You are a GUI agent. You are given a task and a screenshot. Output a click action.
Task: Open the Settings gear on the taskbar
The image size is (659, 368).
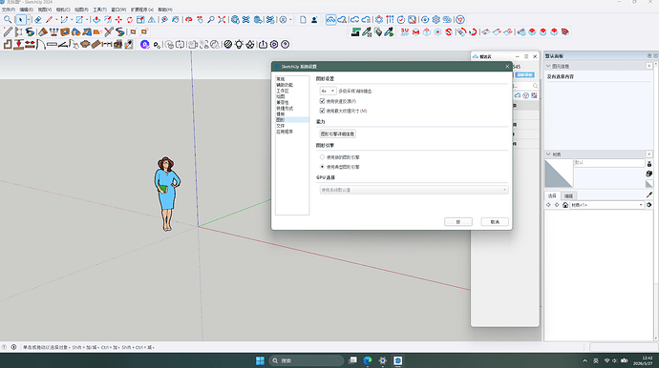point(382,360)
